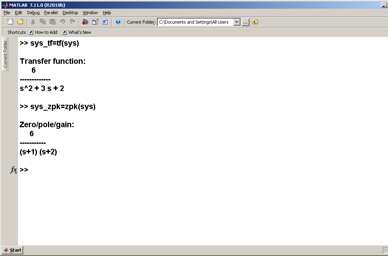The image size is (388, 256).
Task: Click the What's New shortcut icon
Action: click(64, 32)
